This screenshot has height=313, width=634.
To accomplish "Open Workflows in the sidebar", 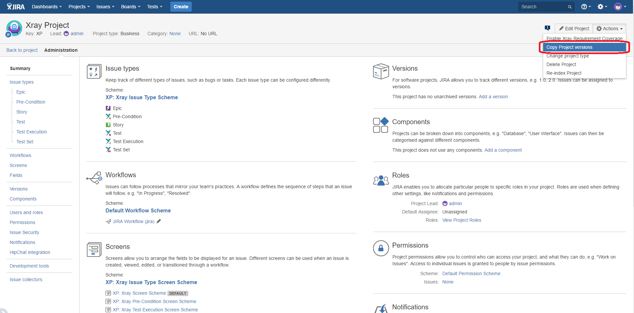I will point(20,155).
